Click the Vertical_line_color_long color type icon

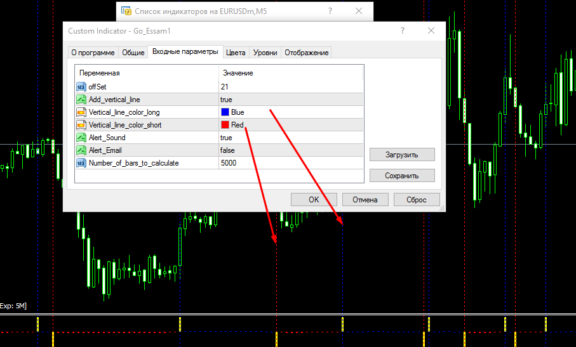81,112
